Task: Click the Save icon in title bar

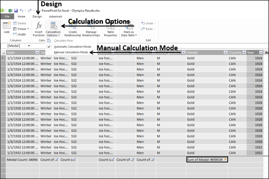Action: [x=16, y=11]
